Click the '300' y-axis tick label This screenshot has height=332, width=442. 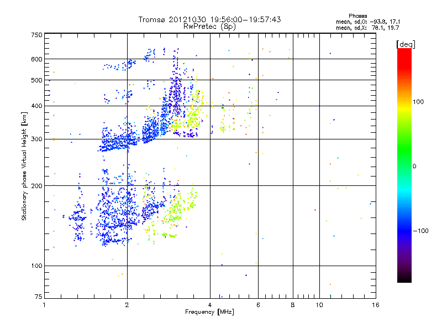(36, 139)
